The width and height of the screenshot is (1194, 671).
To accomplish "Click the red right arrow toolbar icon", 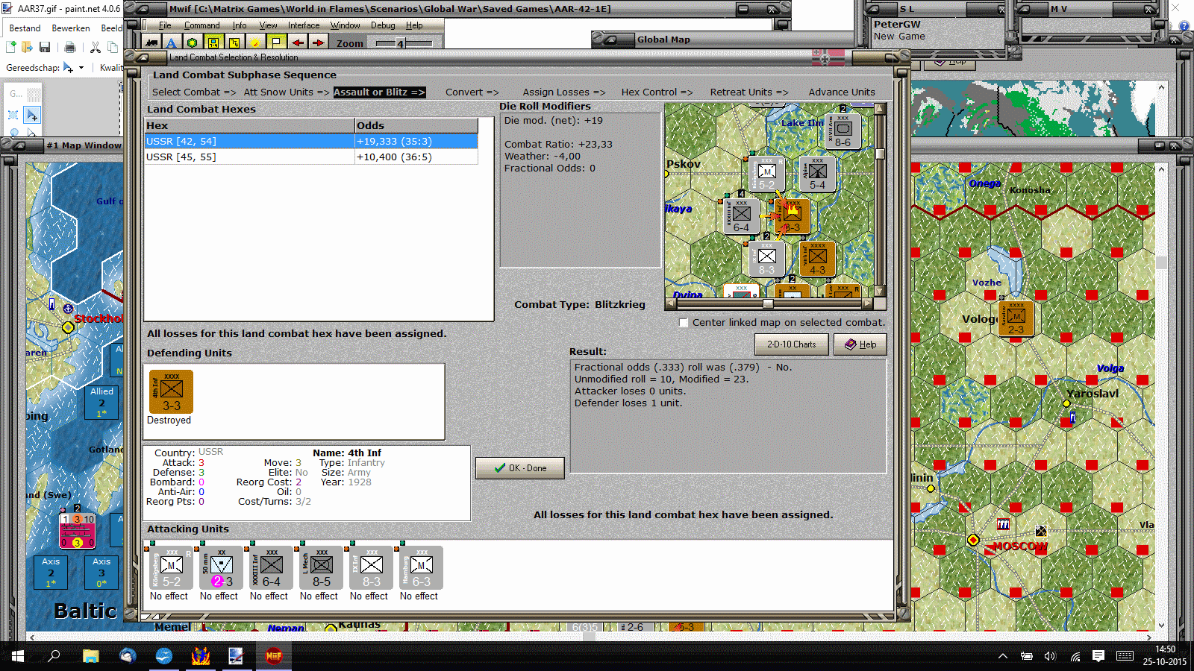I will click(x=318, y=42).
